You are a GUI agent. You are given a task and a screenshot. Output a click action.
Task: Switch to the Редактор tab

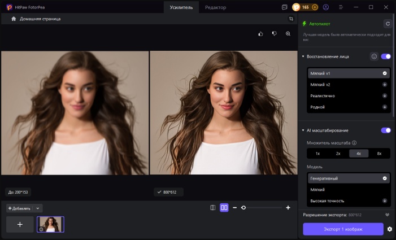(x=215, y=7)
